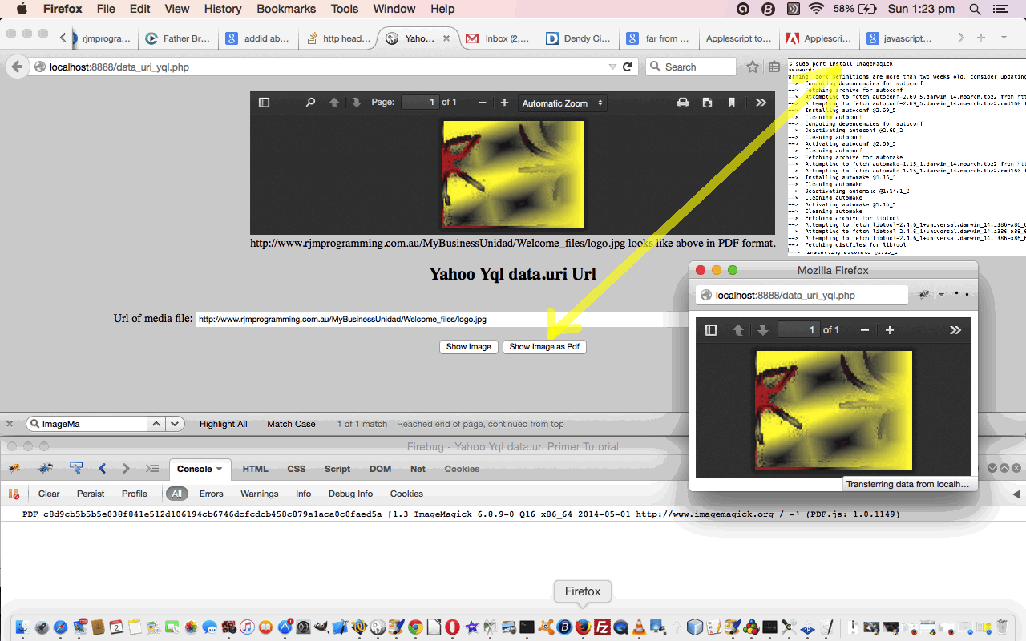
Task: Toggle break on all errors icon
Action: [x=14, y=494]
